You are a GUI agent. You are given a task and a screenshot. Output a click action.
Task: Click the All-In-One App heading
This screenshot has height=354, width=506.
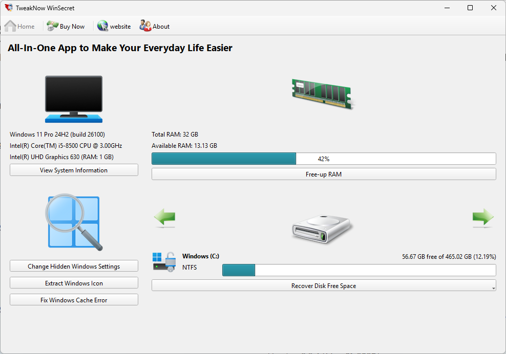point(120,48)
